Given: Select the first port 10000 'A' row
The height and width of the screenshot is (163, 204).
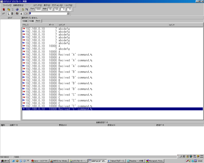Looking at the screenshot, I should pyautogui.click(x=112, y=46).
